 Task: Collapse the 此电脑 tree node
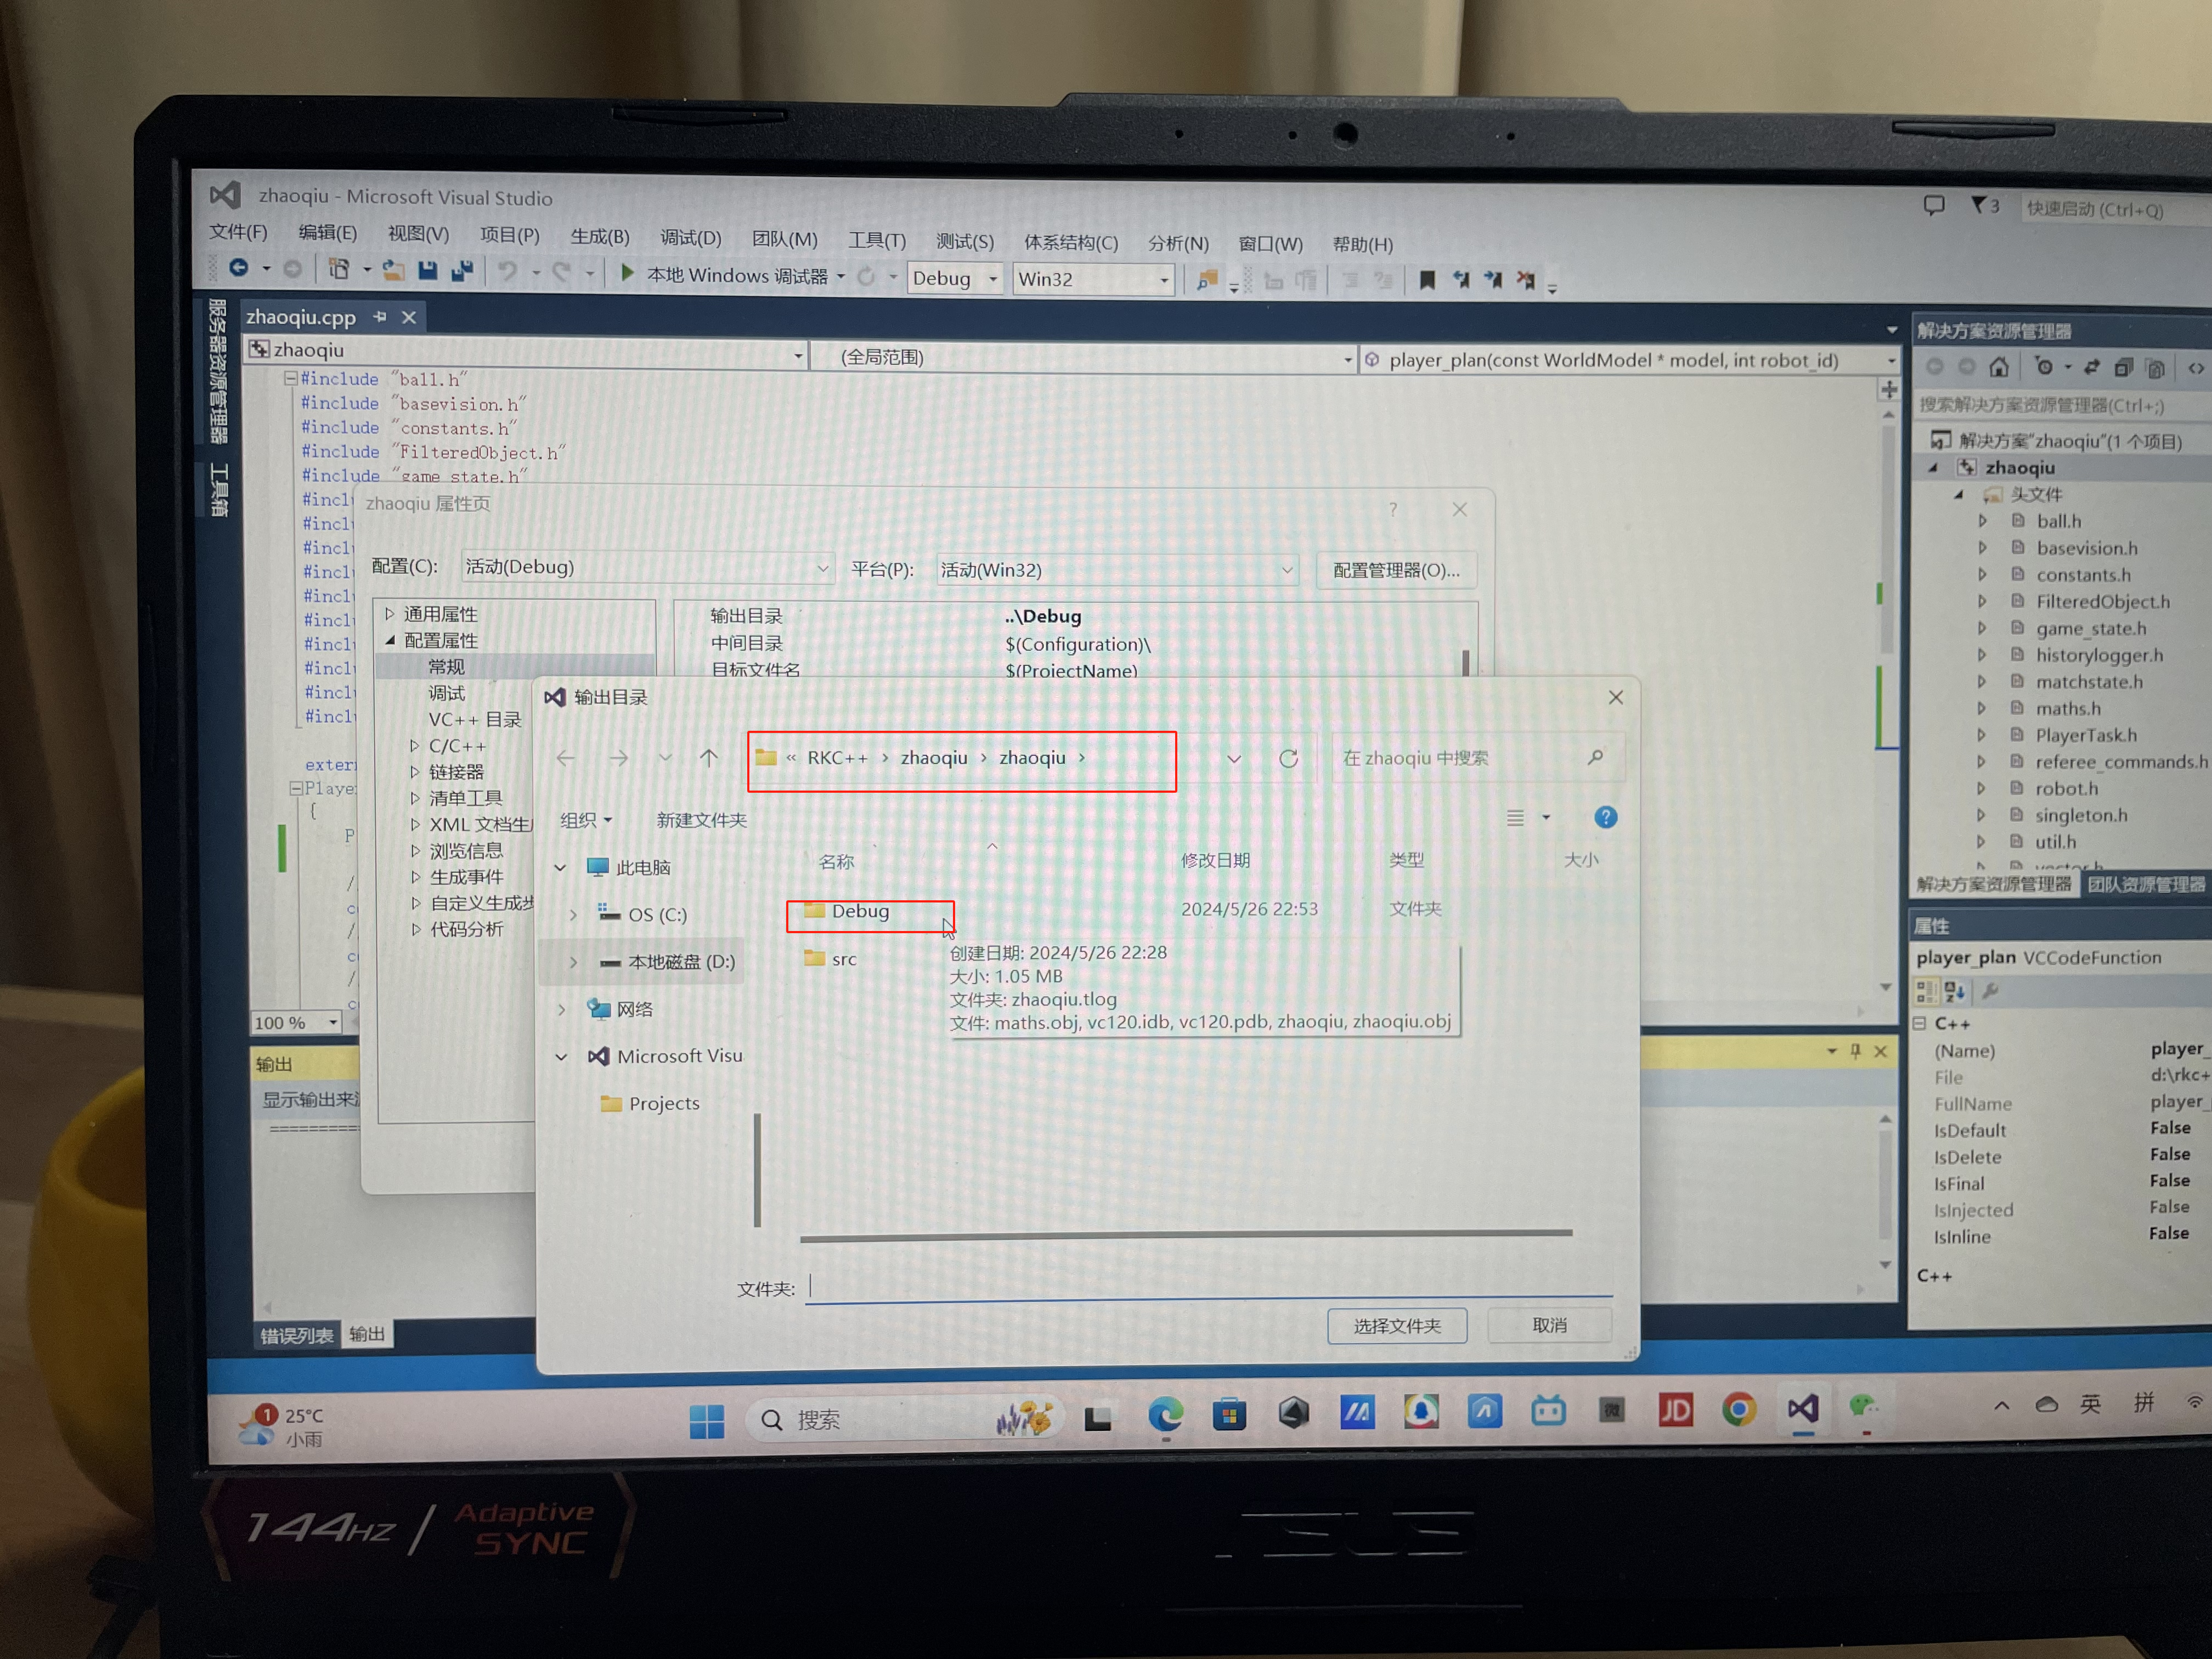point(561,868)
